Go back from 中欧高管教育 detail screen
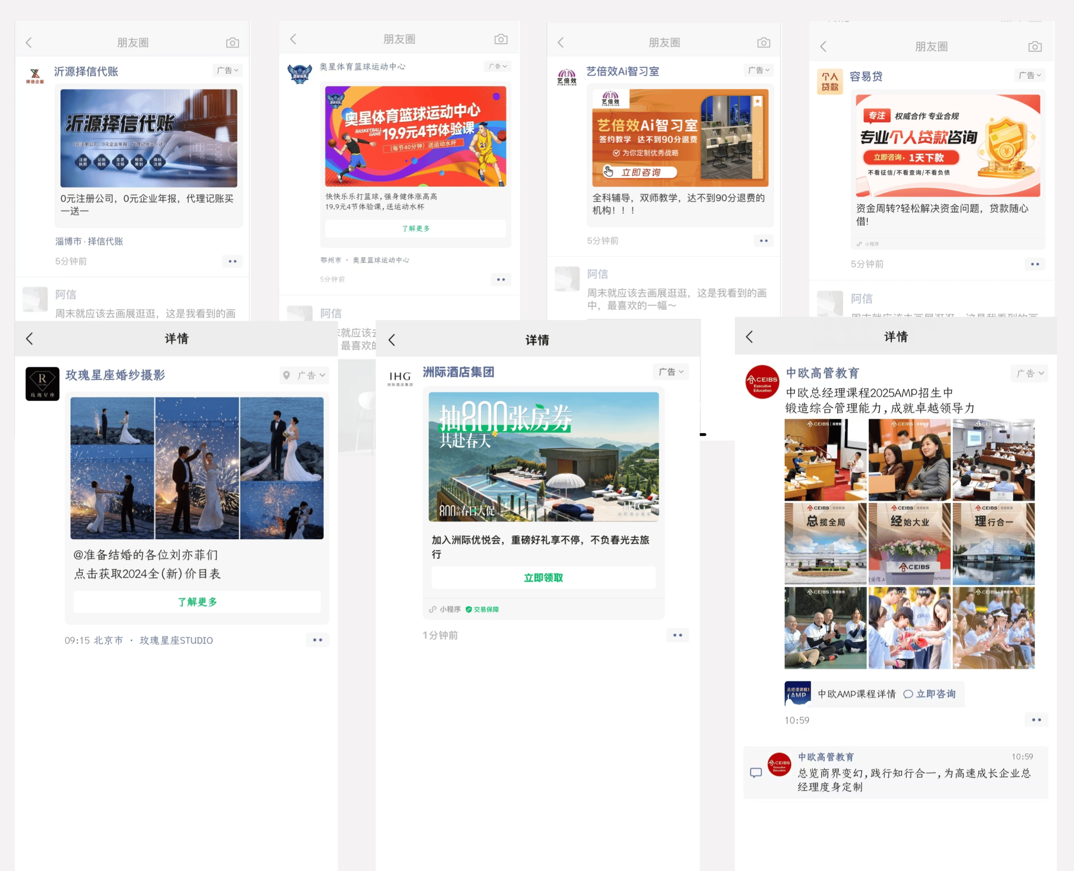 (x=749, y=337)
